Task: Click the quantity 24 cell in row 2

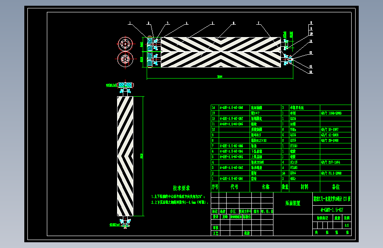Action: [284, 173]
